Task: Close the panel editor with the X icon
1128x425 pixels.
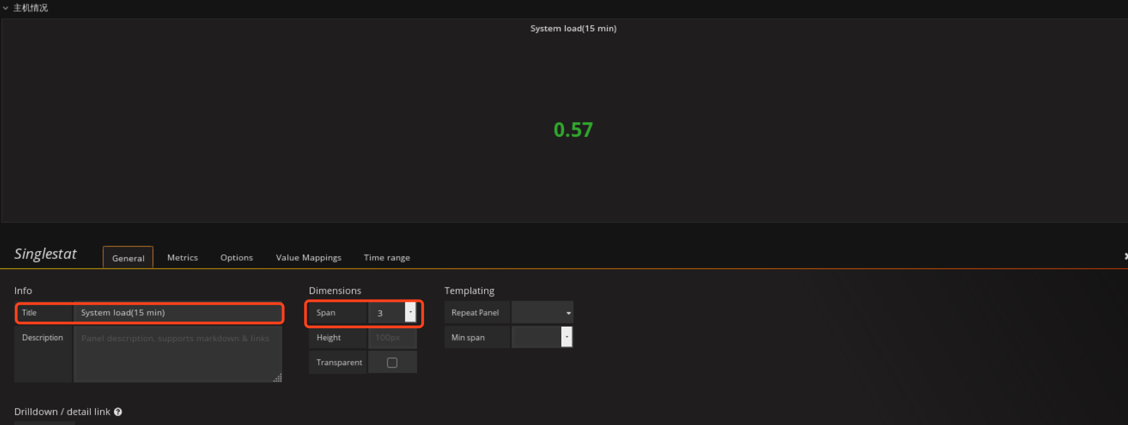Action: (1125, 257)
